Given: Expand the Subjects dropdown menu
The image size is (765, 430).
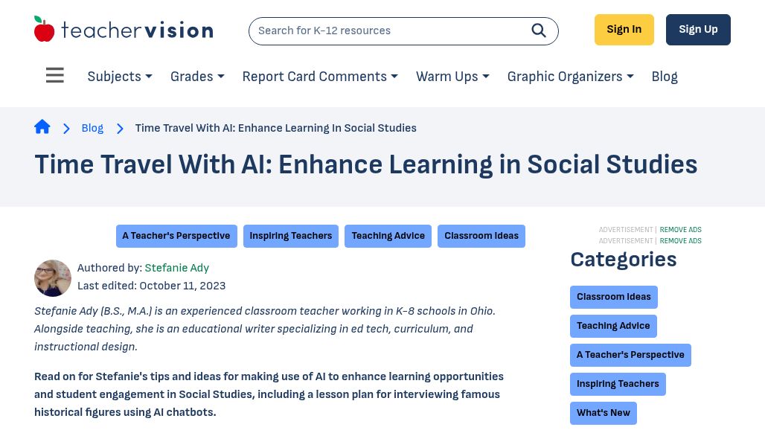Looking at the screenshot, I should point(120,77).
